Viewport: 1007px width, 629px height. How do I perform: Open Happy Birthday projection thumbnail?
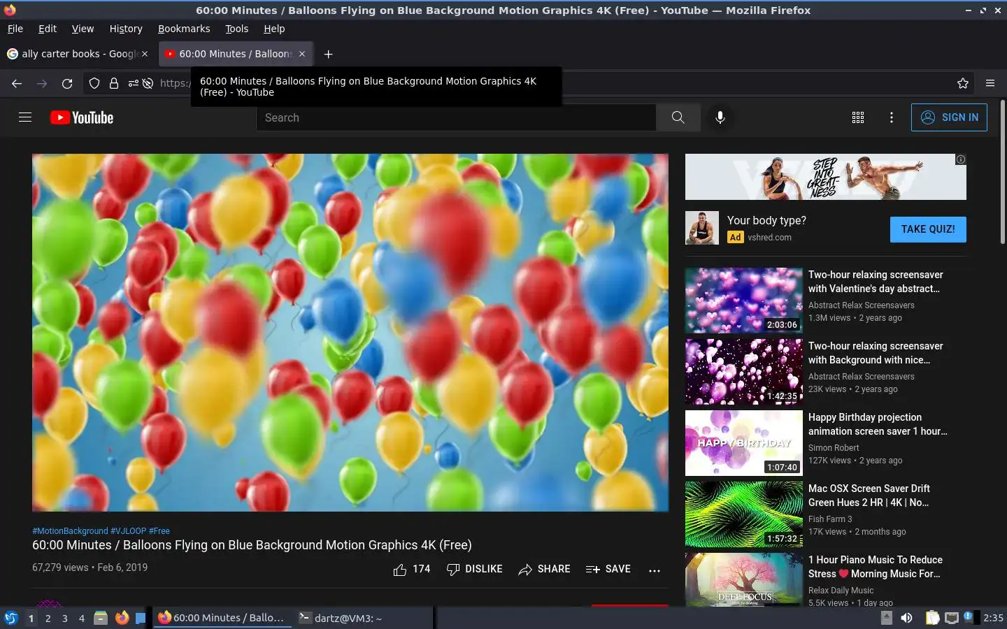pos(744,442)
